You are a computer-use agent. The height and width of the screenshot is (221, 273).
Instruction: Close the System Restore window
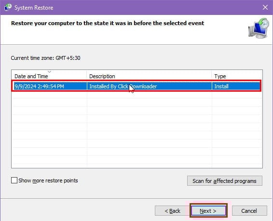pos(265,7)
